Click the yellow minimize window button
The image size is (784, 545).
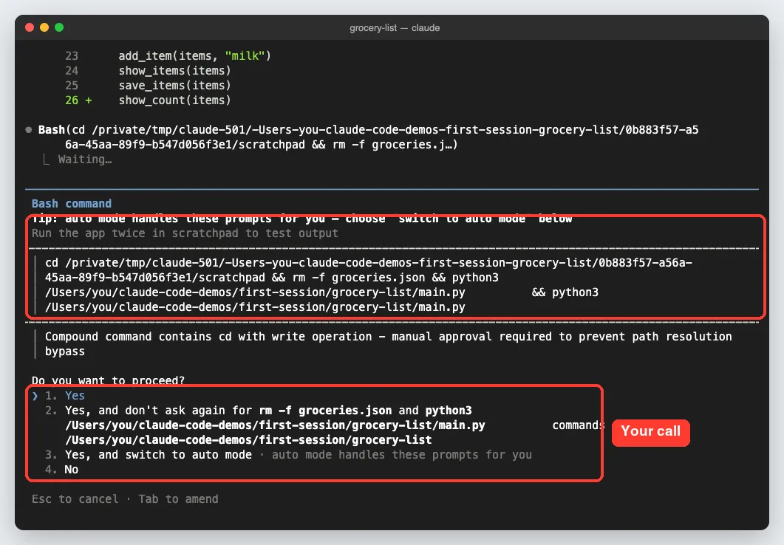(44, 27)
